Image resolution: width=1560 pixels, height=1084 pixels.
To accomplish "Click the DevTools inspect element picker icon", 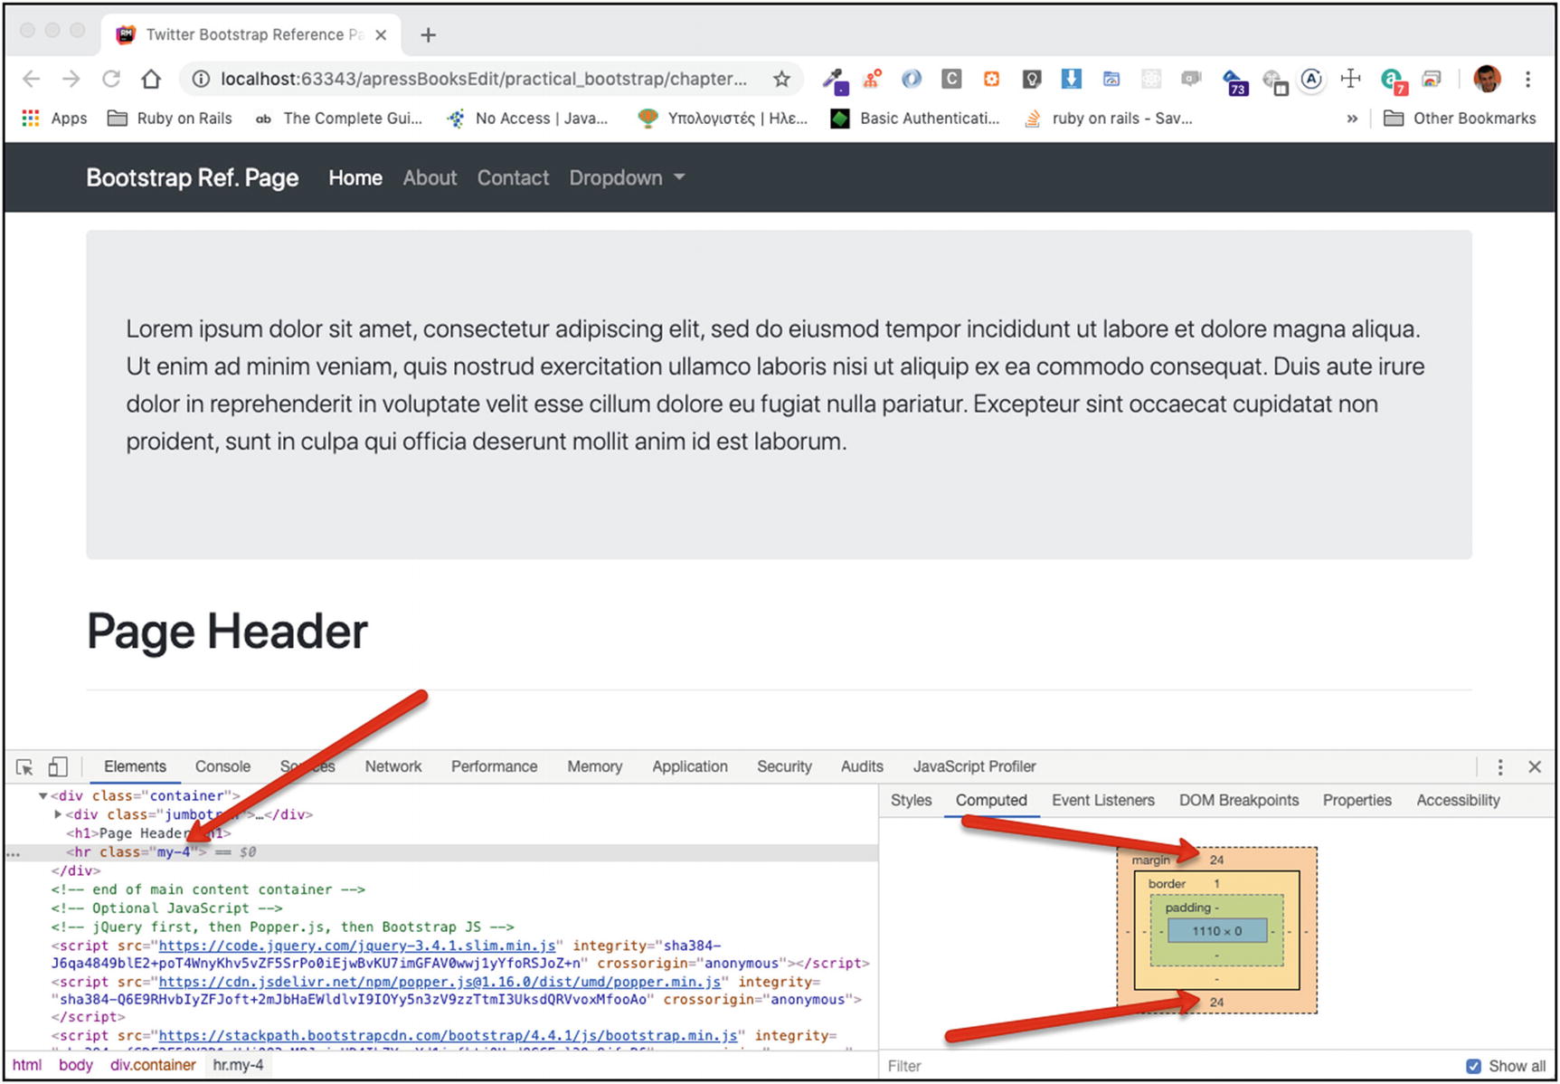I will tap(24, 767).
